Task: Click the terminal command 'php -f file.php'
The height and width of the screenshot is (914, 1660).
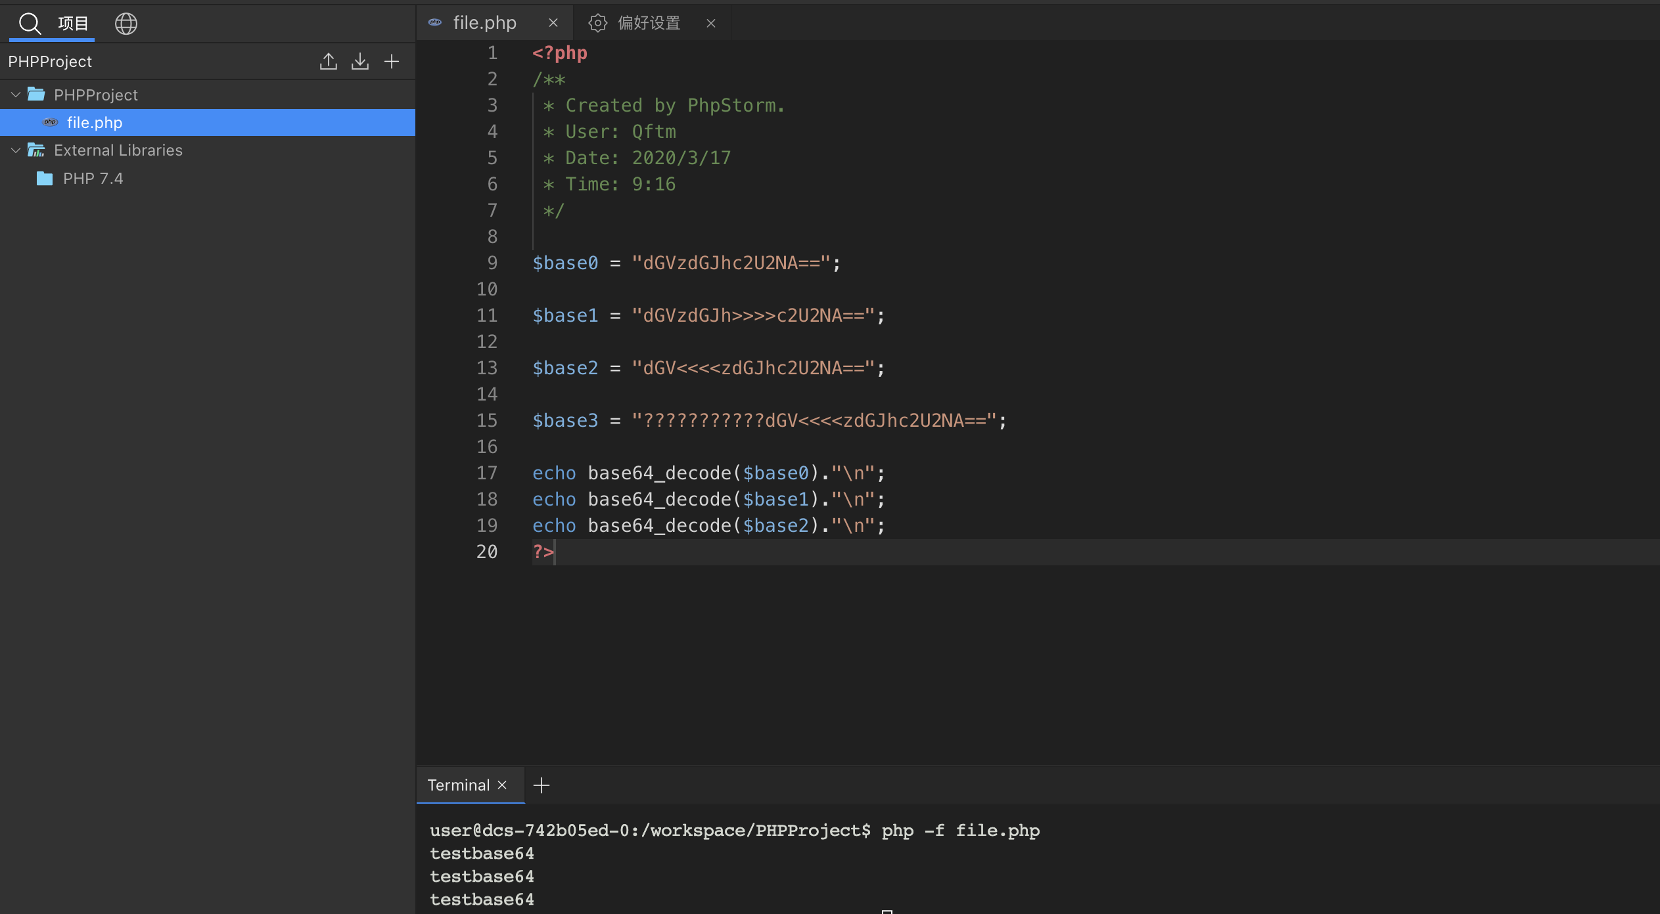Action: click(960, 831)
